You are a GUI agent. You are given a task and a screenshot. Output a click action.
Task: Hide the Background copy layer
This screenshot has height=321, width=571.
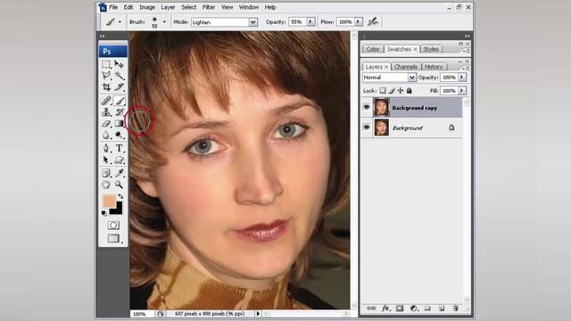point(367,107)
